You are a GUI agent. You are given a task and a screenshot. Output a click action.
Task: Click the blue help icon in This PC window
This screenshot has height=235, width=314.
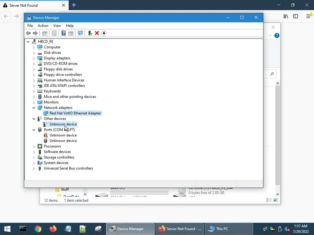point(277,35)
